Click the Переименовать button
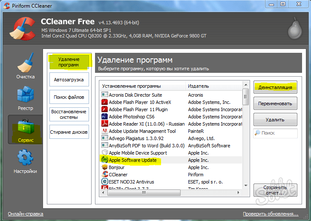Viewport: 311px width, 221px height. point(275,103)
